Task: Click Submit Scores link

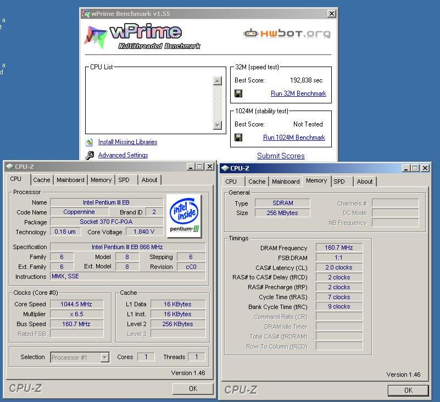Action: point(281,156)
